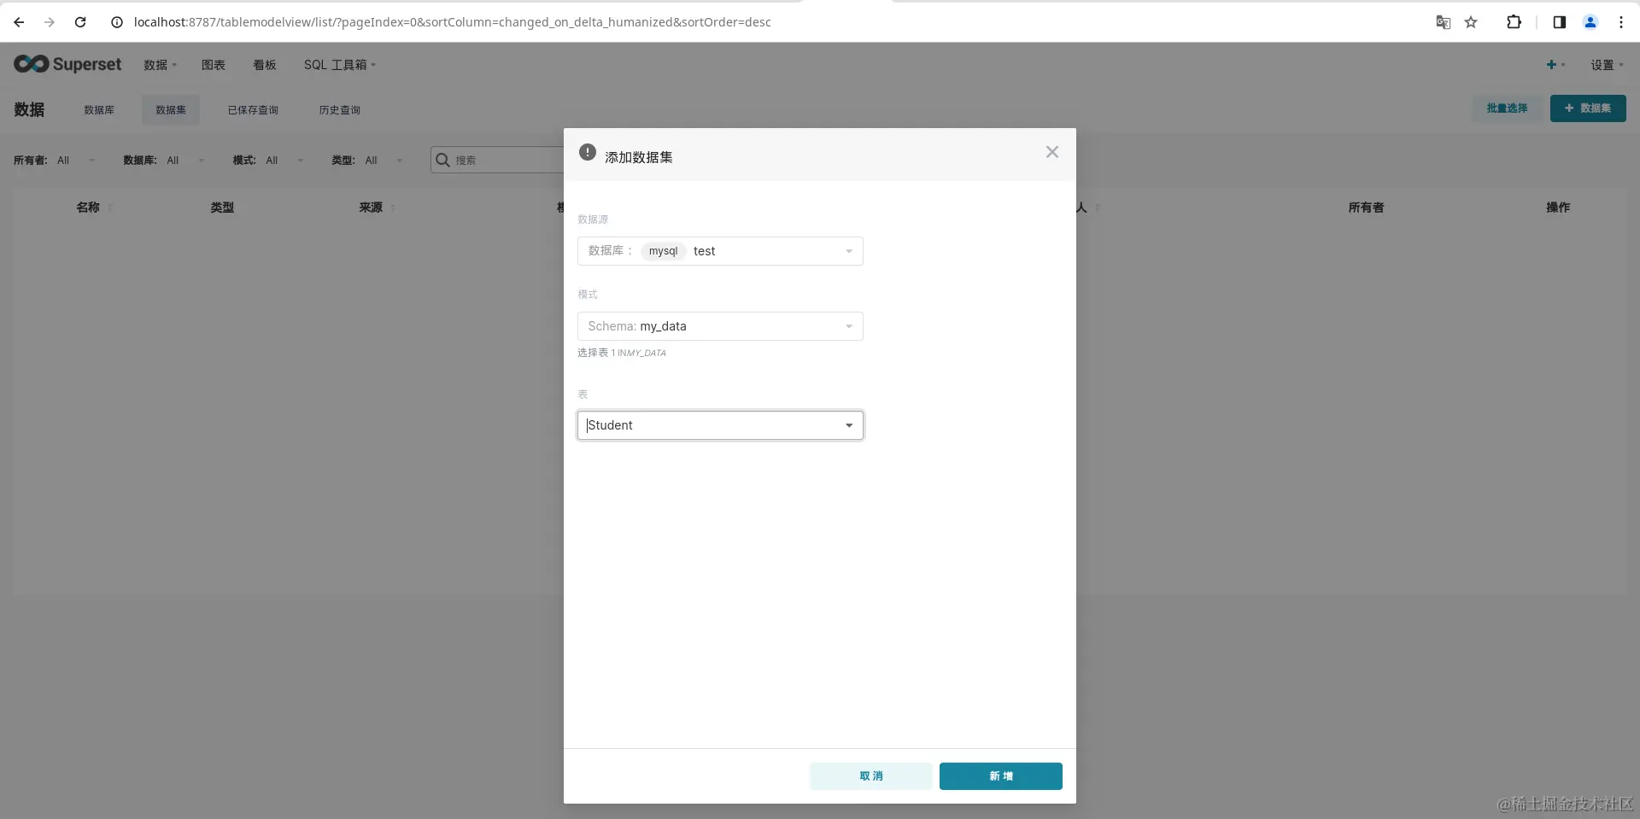Click the Superset logo
The width and height of the screenshot is (1640, 819).
click(x=67, y=64)
